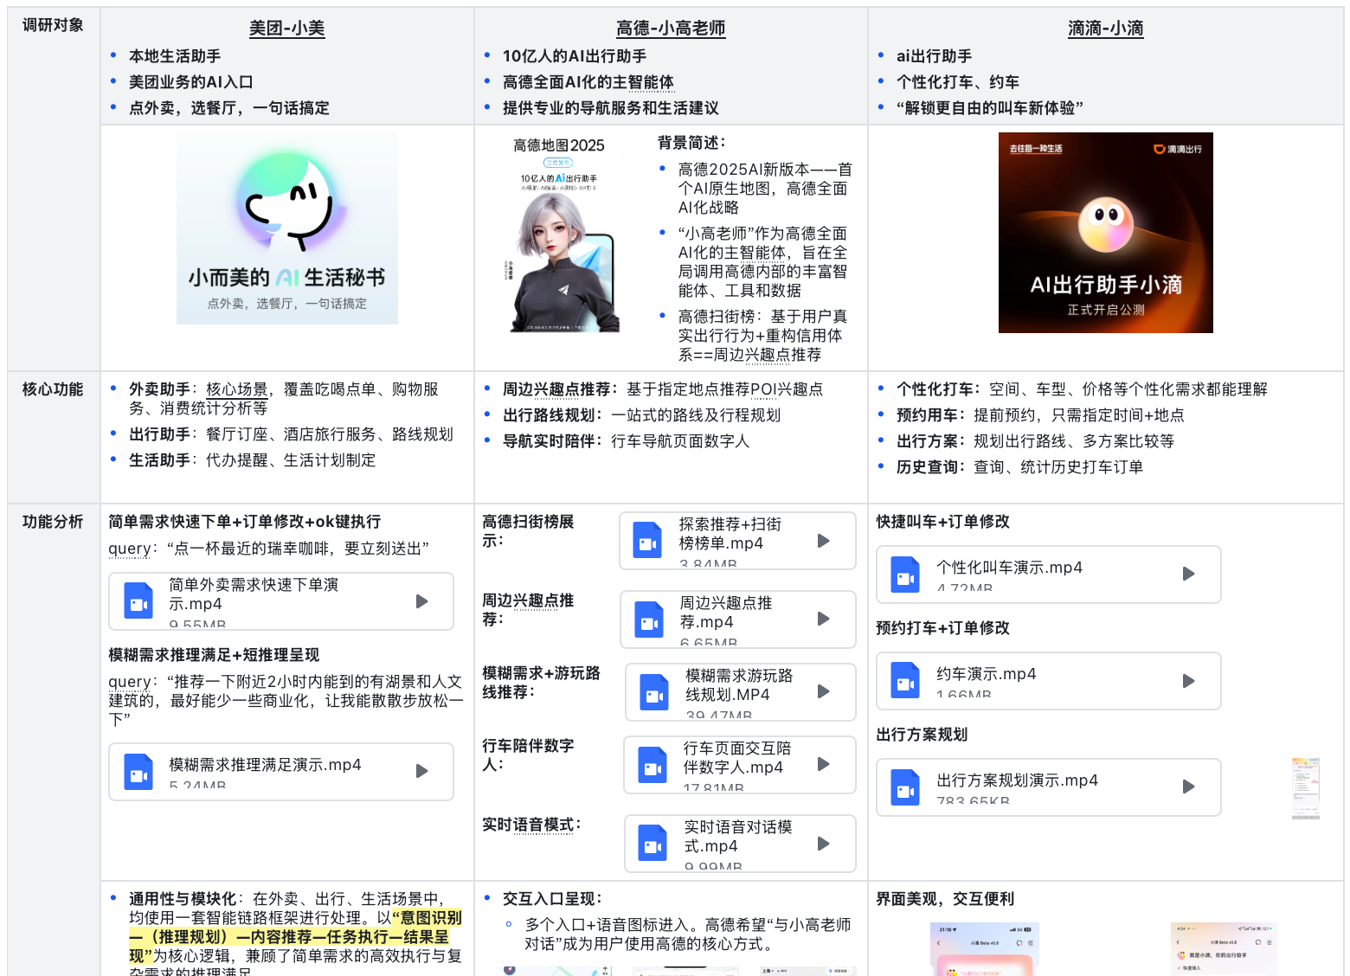Viewport: 1350px width, 976px height.
Task: Open the AI出行助手小滴 banner image
Action: [x=1106, y=233]
